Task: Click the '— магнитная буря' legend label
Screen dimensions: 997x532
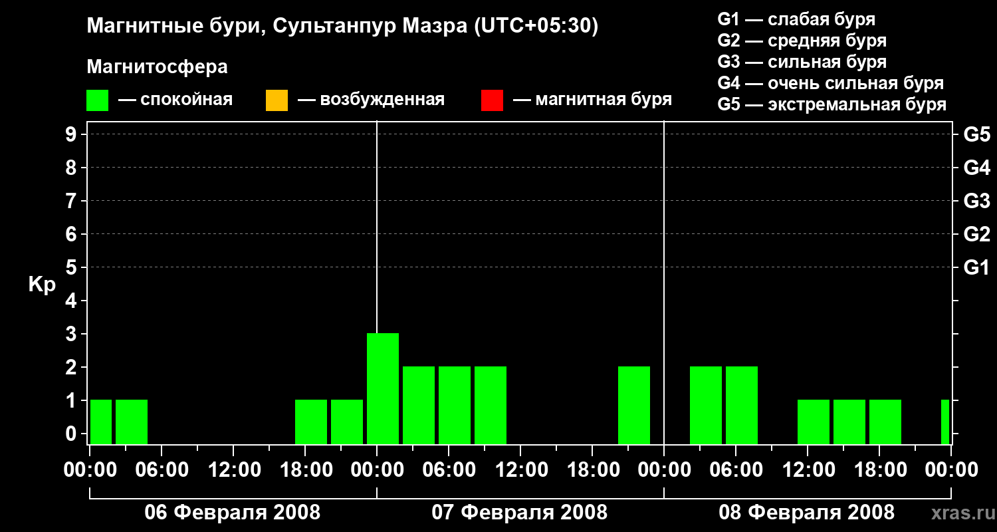Action: [x=593, y=100]
